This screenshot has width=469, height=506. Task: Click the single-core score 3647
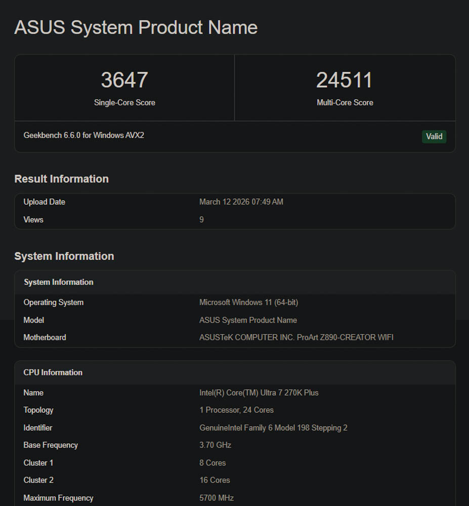point(124,80)
